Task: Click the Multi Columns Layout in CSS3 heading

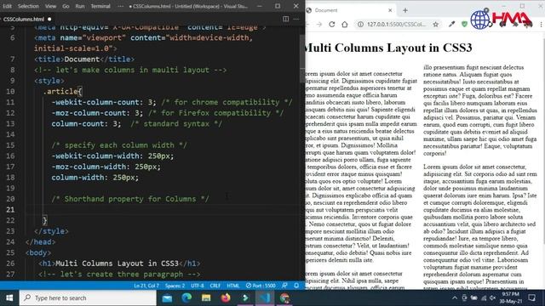Action: click(388, 48)
